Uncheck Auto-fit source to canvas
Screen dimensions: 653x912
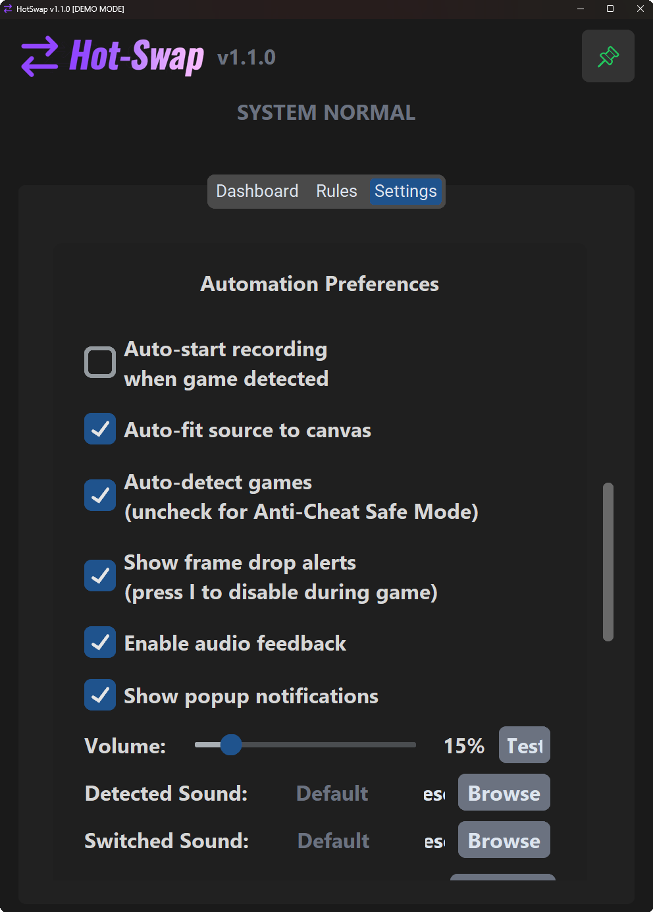pyautogui.click(x=100, y=429)
